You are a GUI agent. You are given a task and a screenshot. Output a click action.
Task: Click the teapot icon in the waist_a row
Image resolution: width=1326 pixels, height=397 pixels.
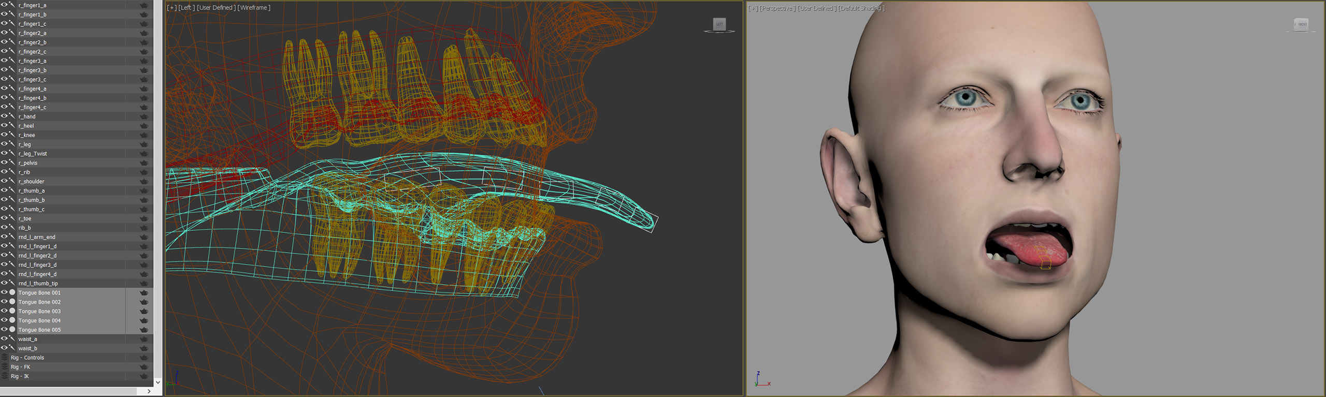tap(144, 340)
